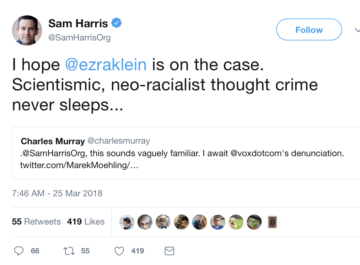Toggle the like on this tweet

coord(119,251)
